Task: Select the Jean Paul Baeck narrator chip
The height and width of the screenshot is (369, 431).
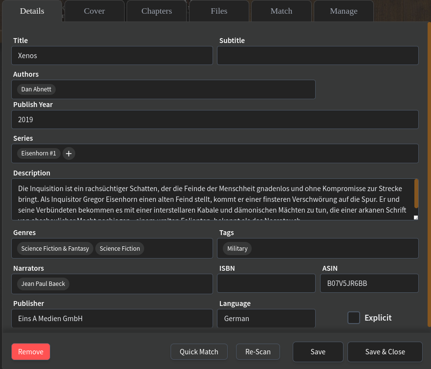Action: tap(43, 283)
